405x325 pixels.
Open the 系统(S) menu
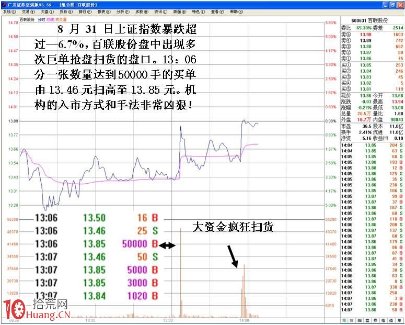pos(9,12)
